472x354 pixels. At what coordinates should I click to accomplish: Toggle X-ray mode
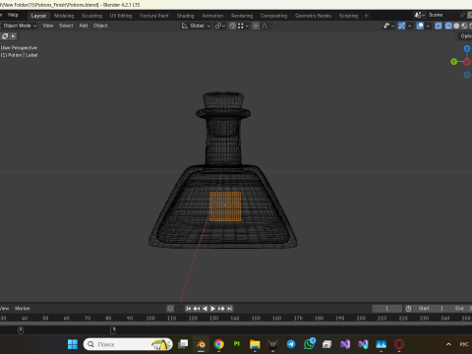(439, 26)
